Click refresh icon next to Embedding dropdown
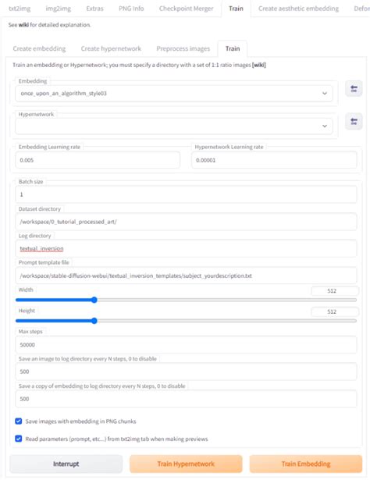Image resolution: width=370 pixels, height=480 pixels. click(354, 89)
